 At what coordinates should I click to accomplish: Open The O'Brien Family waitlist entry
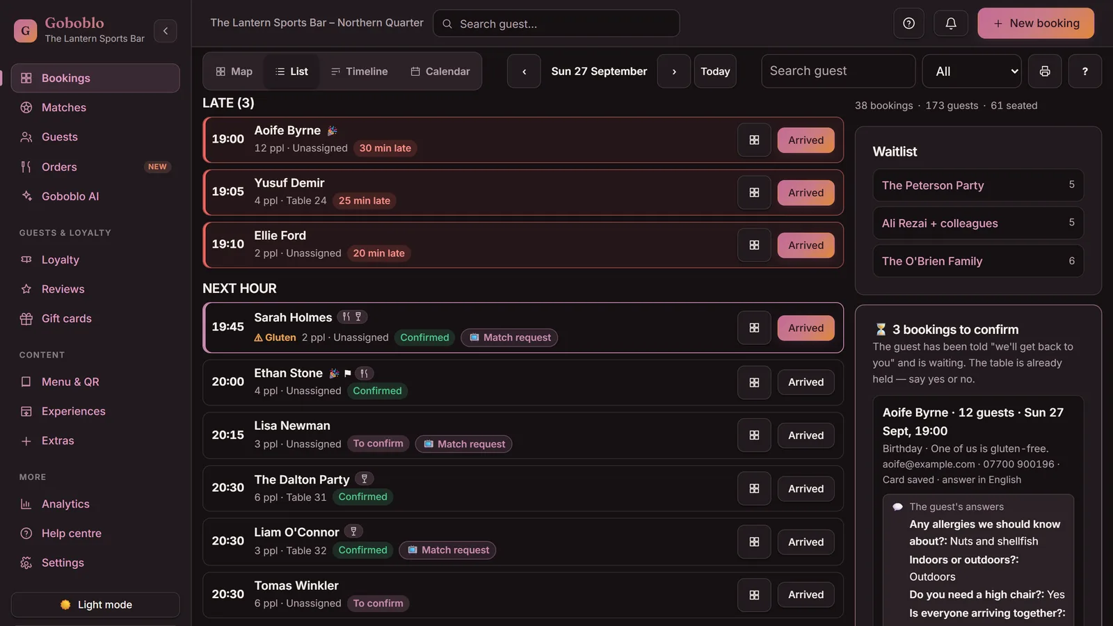978,261
